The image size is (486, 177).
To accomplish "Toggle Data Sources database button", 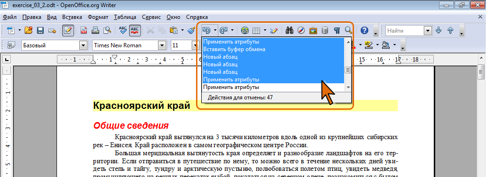I will (x=325, y=30).
